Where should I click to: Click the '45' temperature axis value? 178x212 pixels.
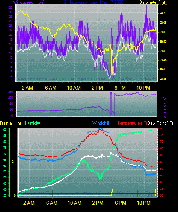tap(161, 175)
